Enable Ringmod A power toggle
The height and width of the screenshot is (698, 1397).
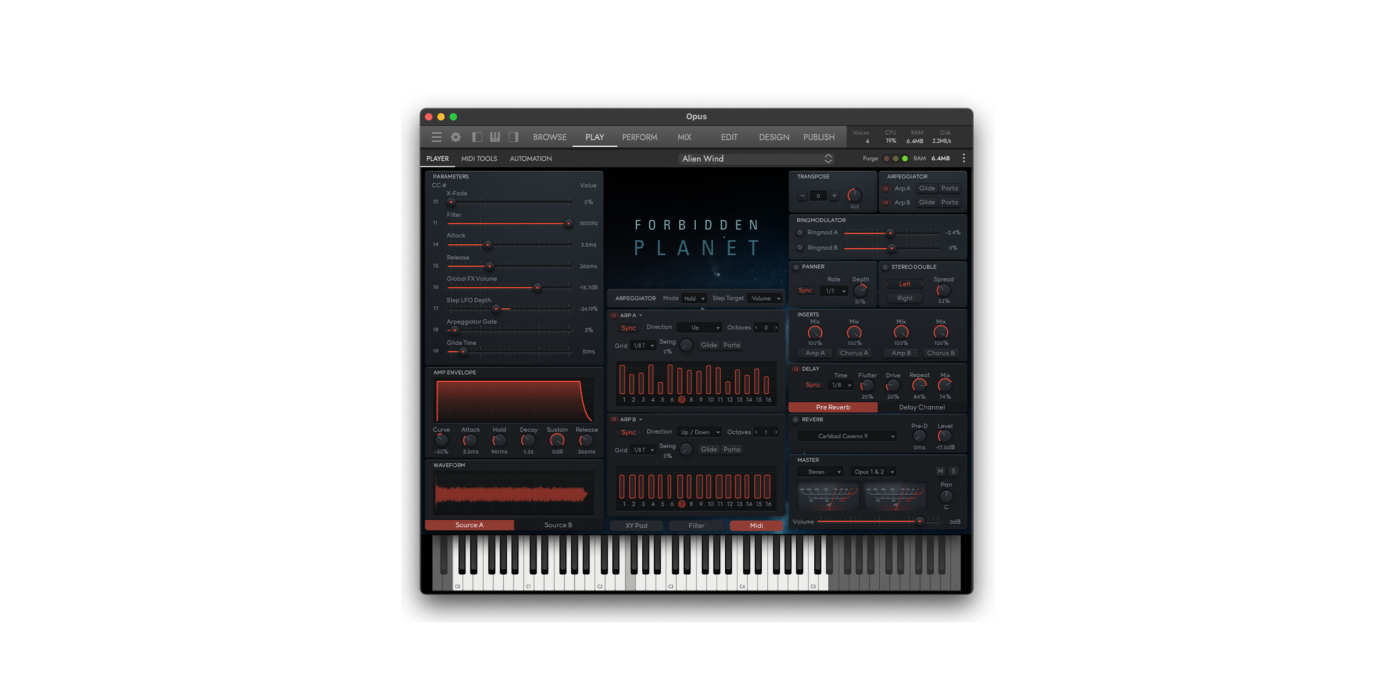click(800, 233)
